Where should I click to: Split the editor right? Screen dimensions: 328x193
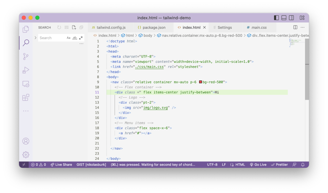pyautogui.click(x=295, y=27)
